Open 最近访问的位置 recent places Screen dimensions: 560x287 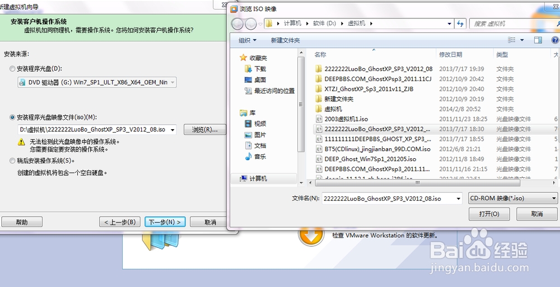pos(270,91)
